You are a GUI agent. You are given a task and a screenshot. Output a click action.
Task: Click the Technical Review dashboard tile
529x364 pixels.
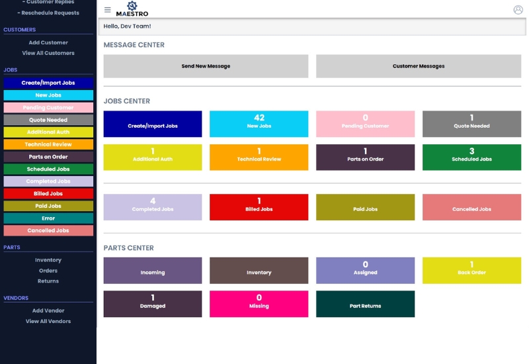(x=259, y=158)
